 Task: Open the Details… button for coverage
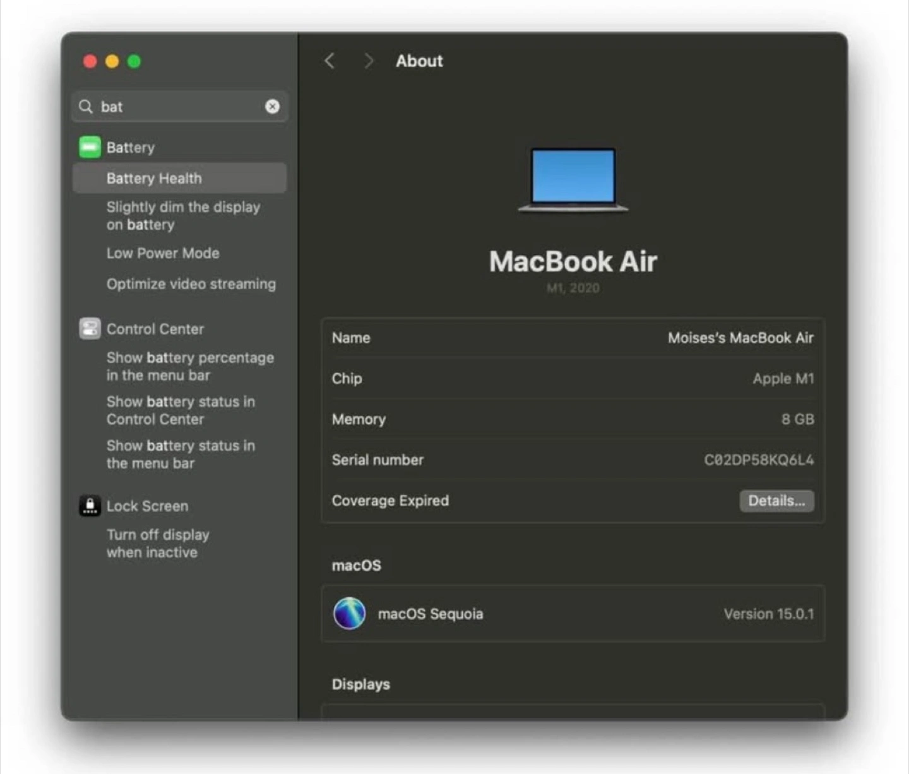pos(776,501)
